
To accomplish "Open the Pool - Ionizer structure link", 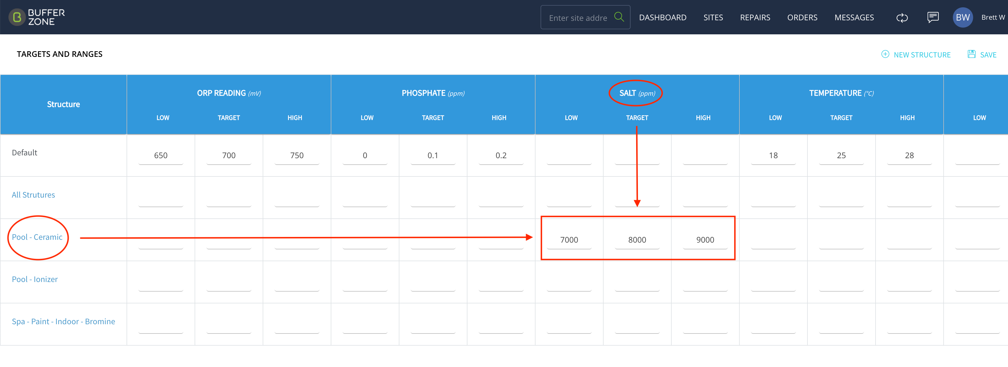I will 35,279.
